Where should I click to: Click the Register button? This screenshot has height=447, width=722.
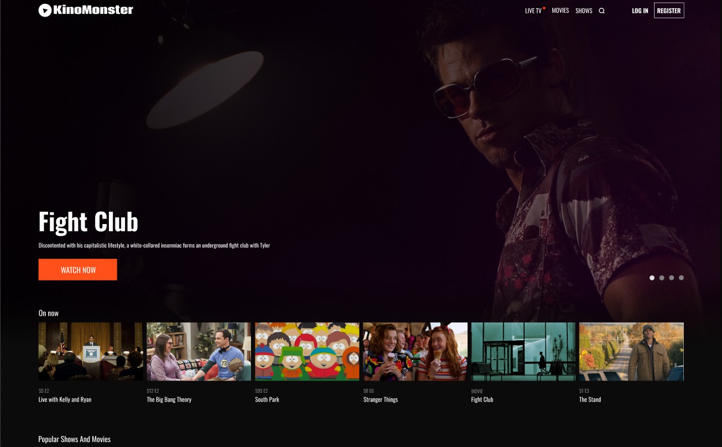(x=669, y=11)
